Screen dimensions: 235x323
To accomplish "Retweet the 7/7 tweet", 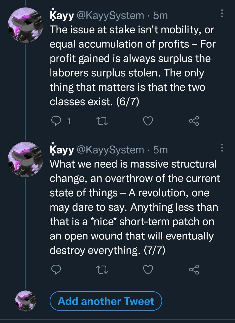I will tap(102, 270).
